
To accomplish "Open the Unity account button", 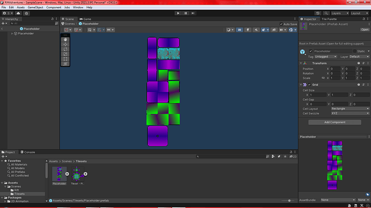I will point(8,13).
